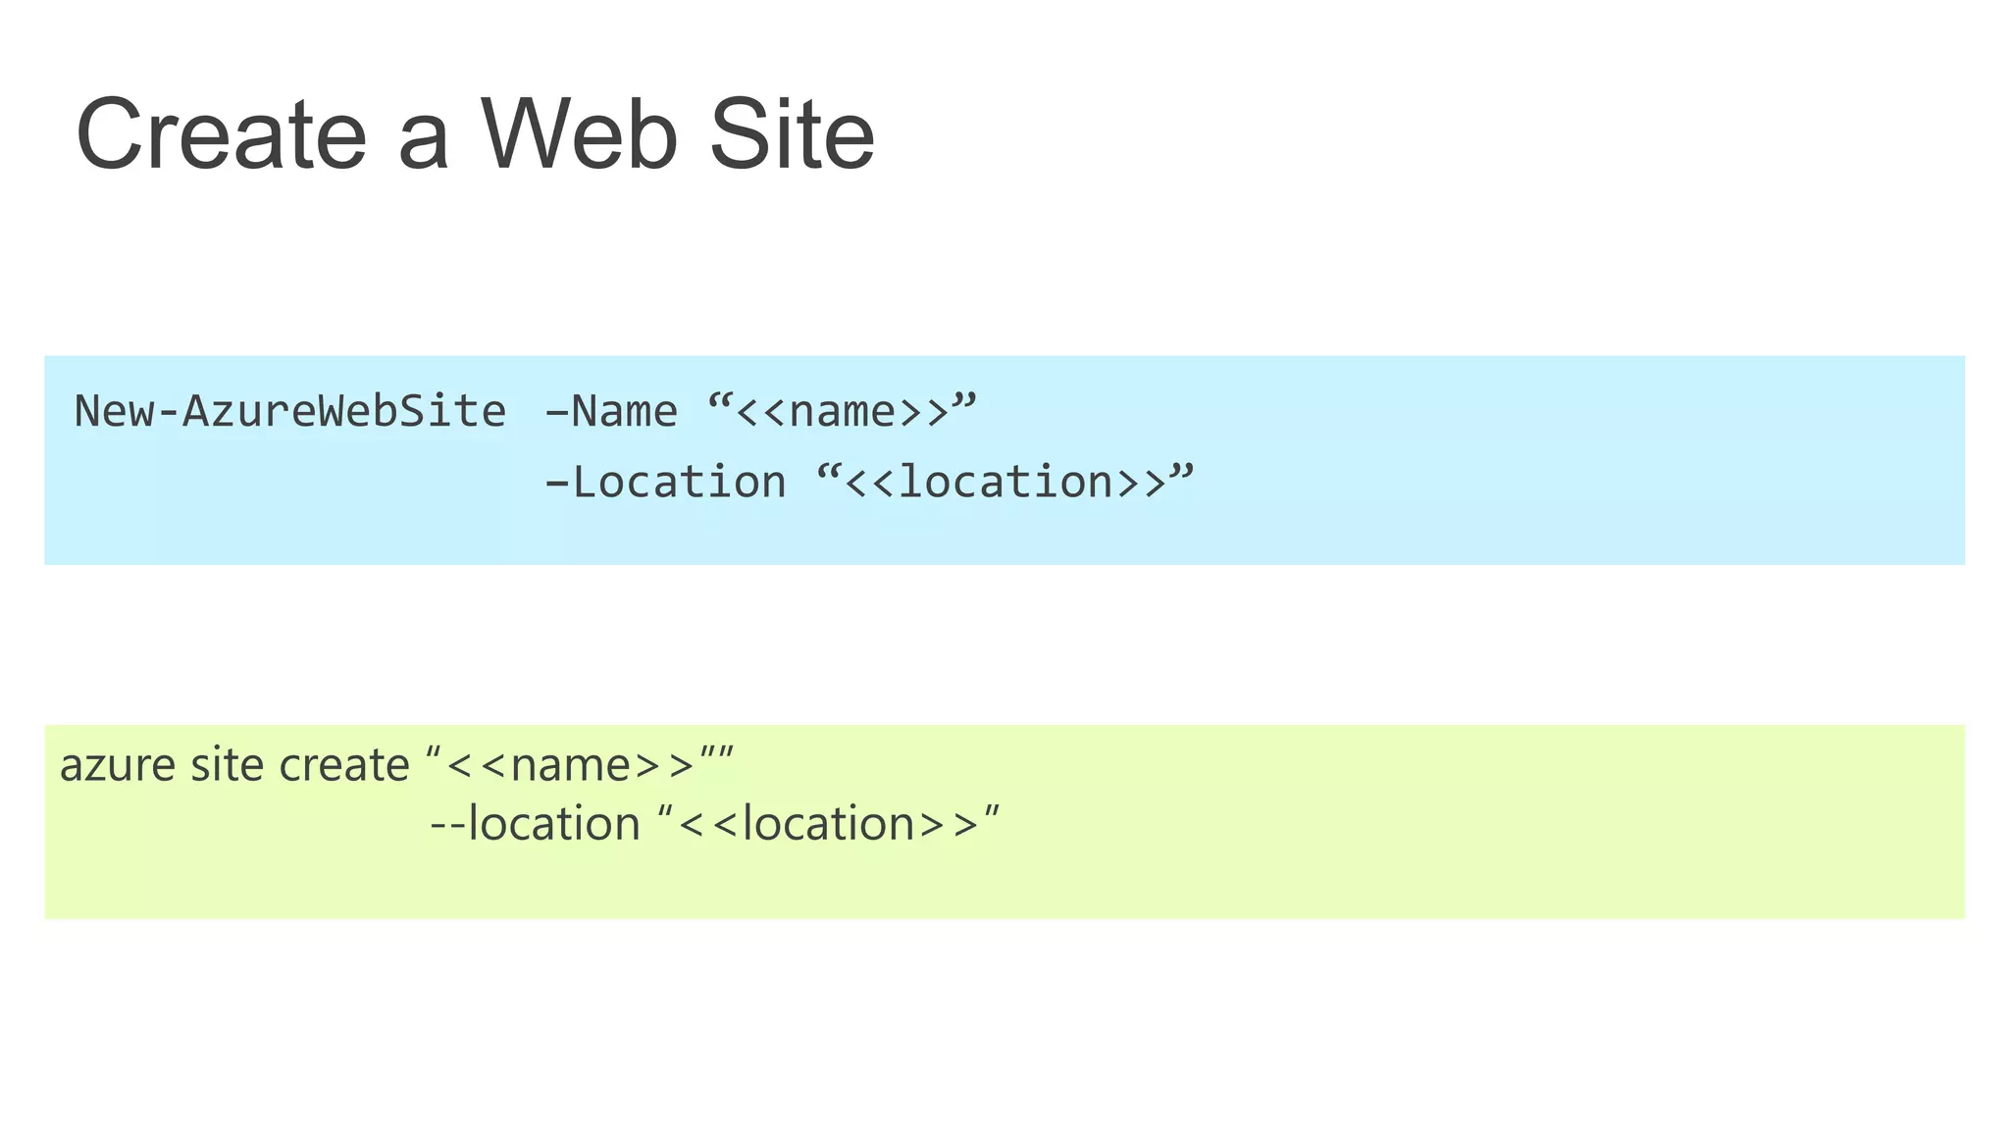
Task: Click the '–Name “<<name>>”' parameter text
Action: (x=761, y=411)
